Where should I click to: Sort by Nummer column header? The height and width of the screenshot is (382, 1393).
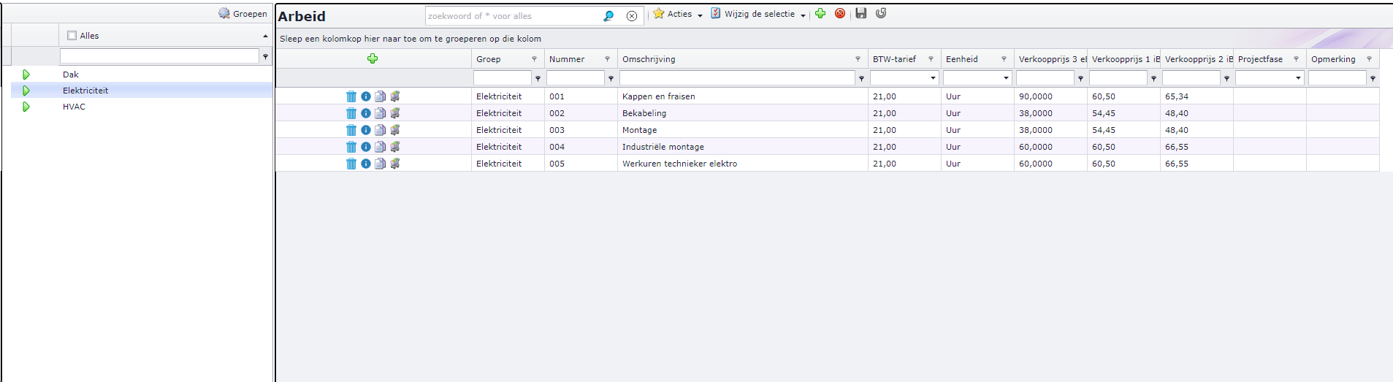coord(567,59)
